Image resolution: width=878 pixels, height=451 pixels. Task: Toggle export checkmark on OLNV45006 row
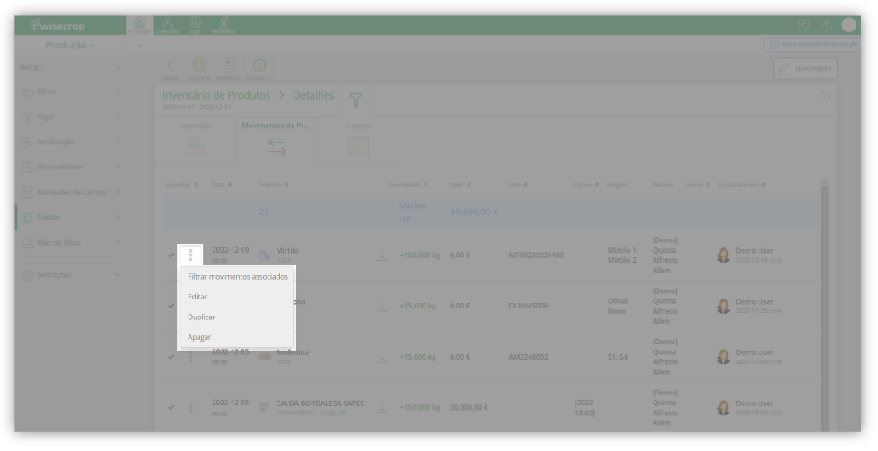pos(171,306)
